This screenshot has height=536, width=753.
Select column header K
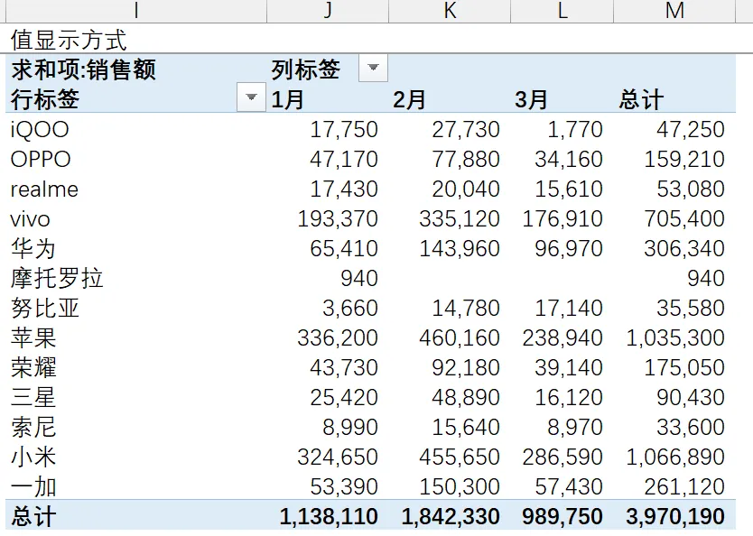[450, 10]
